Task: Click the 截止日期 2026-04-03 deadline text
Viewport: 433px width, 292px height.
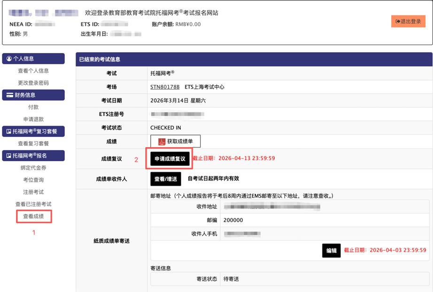Action: [385, 250]
